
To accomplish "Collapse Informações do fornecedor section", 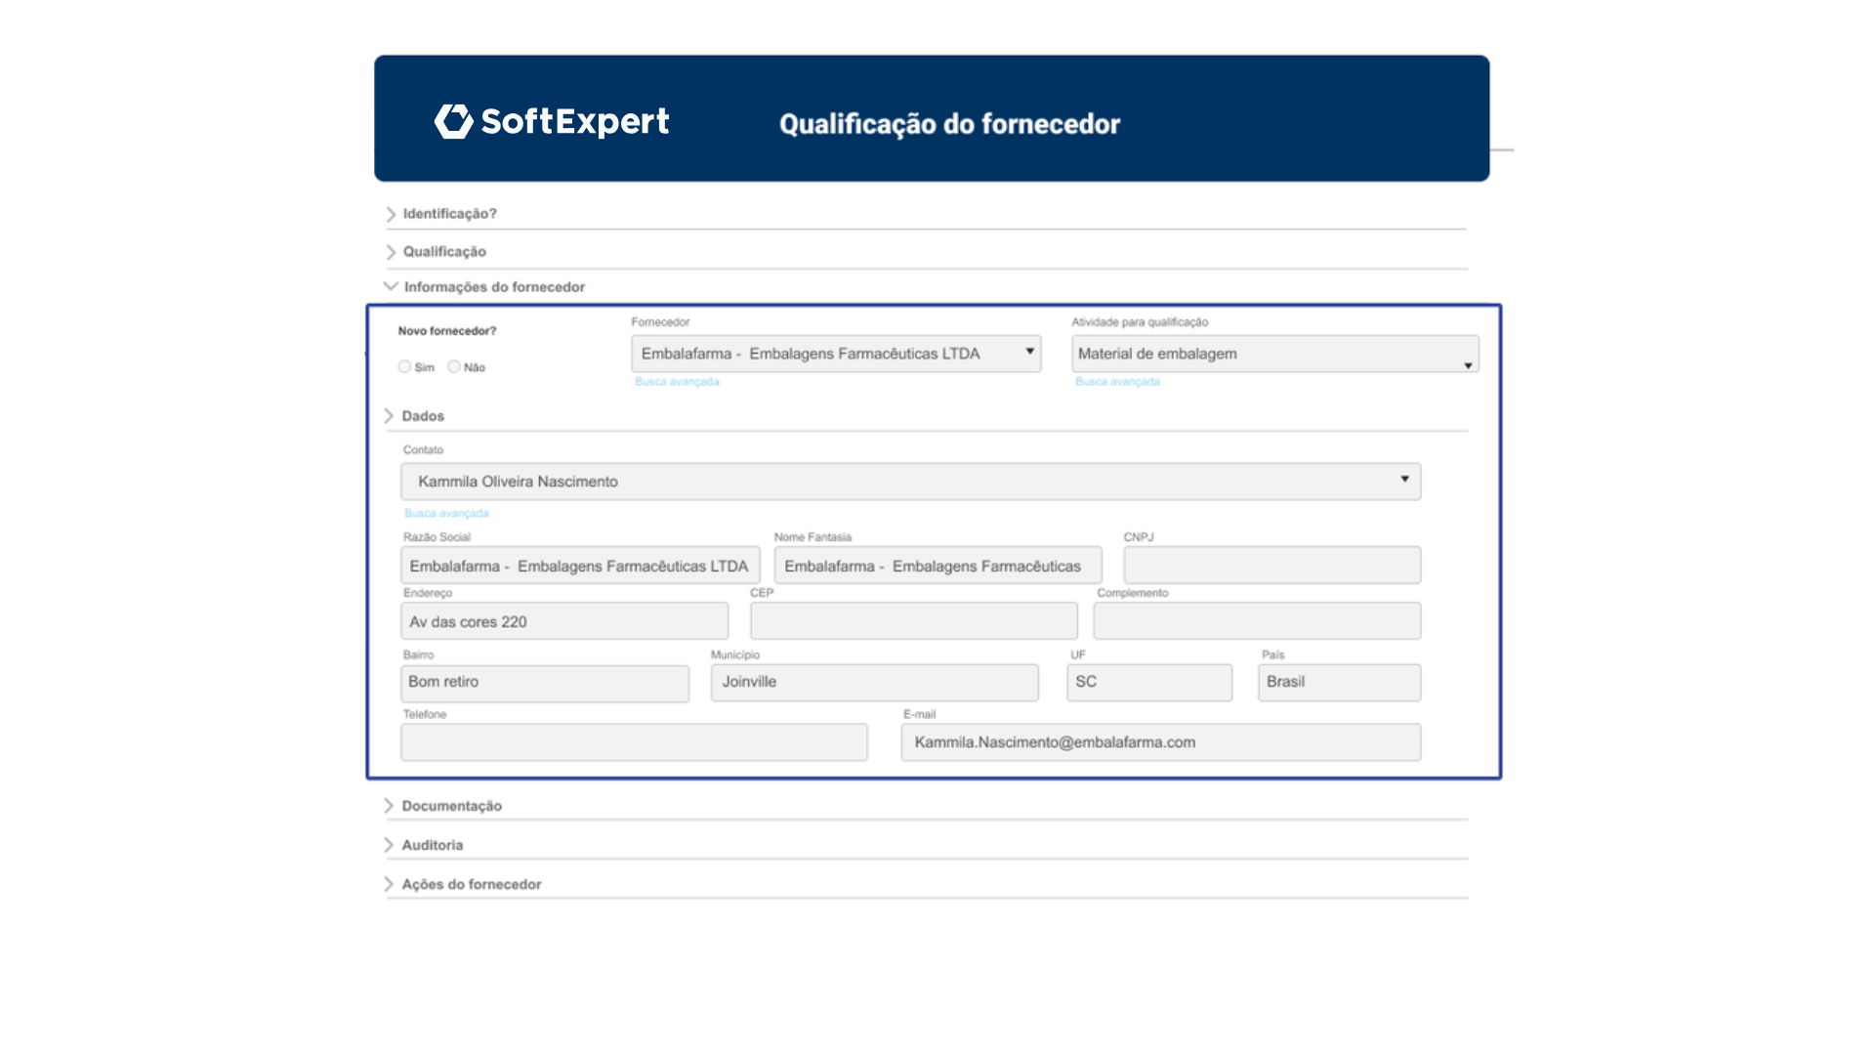I will pos(391,286).
